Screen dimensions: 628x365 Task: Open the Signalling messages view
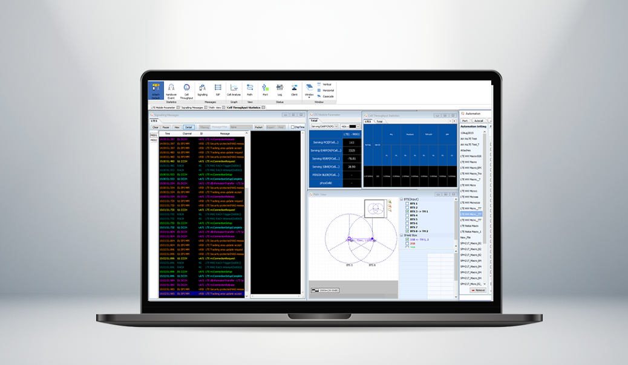coord(202,89)
